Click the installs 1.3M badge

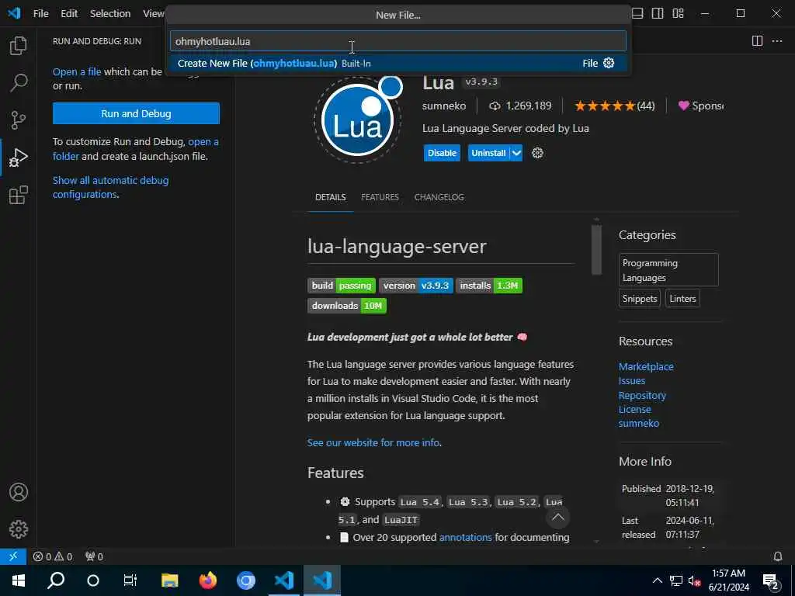pos(489,286)
